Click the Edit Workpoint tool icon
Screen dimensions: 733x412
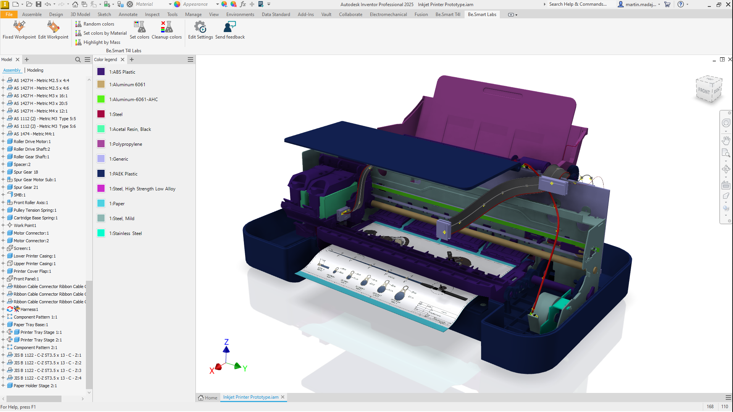tap(53, 27)
